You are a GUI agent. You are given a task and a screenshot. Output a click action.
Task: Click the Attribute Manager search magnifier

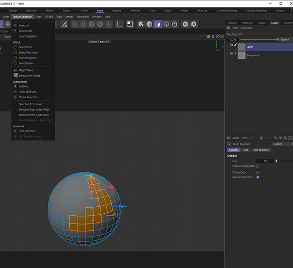276,138
